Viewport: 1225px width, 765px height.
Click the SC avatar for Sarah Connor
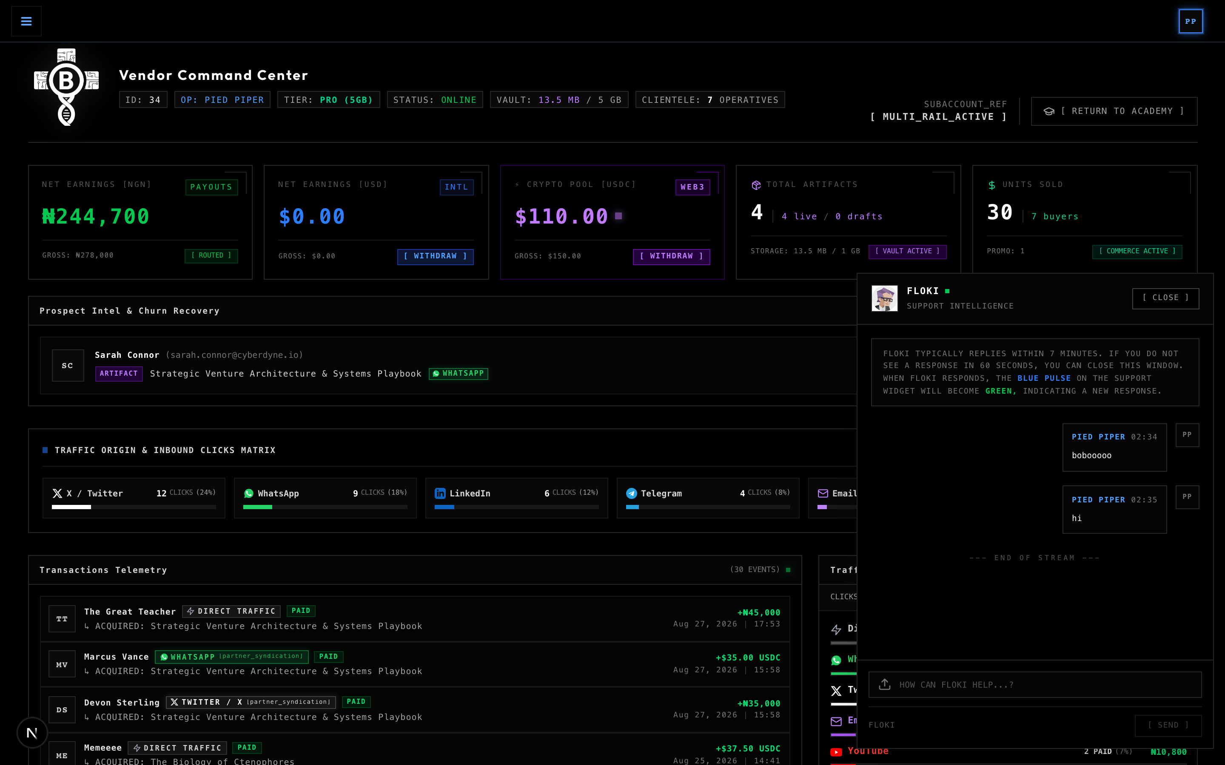(68, 365)
